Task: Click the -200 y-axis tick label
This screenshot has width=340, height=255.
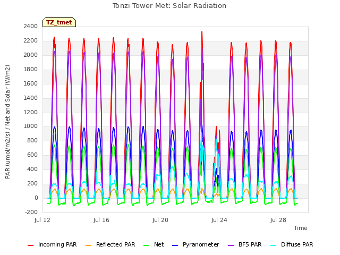Action: 31,212
